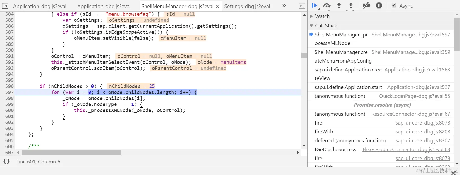Screen dimensions: 460x175
Task: Pretty print the source with braces icon
Action: pyautogui.click(x=7, y=161)
